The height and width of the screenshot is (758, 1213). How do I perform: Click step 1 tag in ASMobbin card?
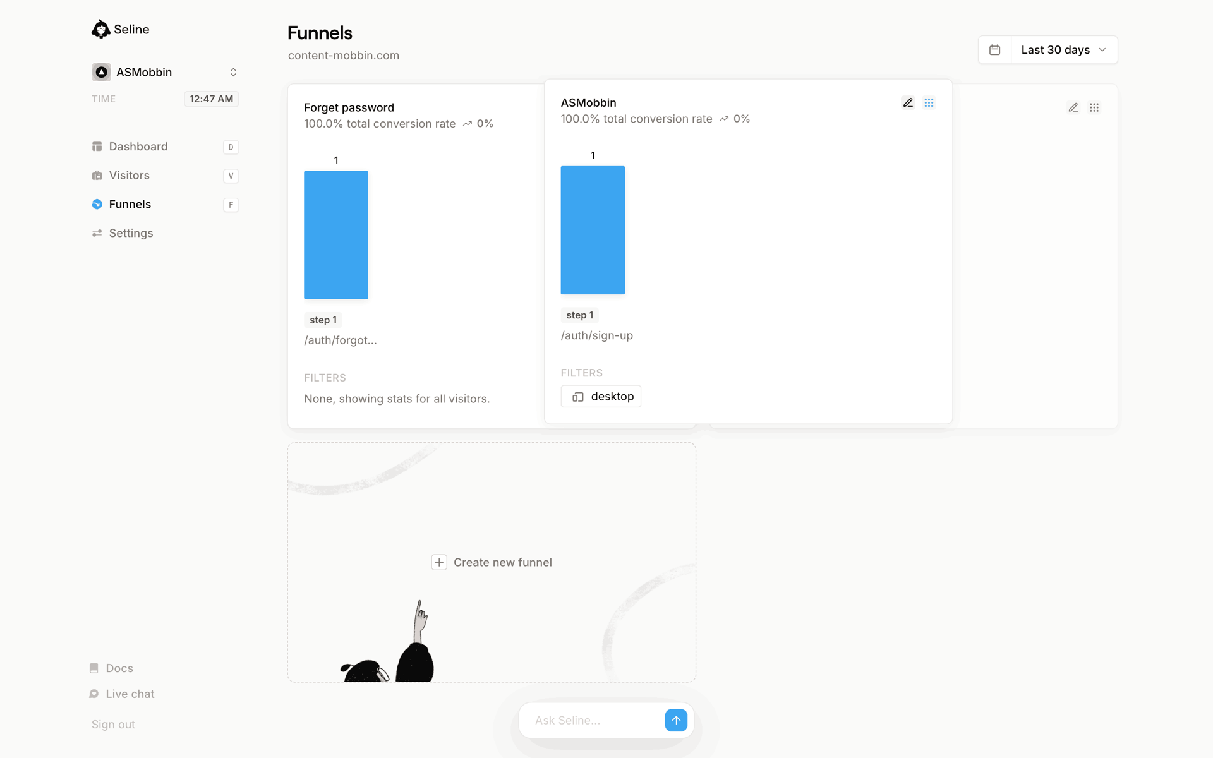click(579, 315)
